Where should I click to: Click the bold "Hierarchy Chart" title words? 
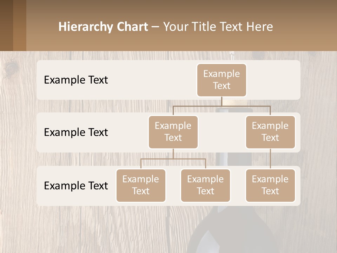(x=103, y=27)
